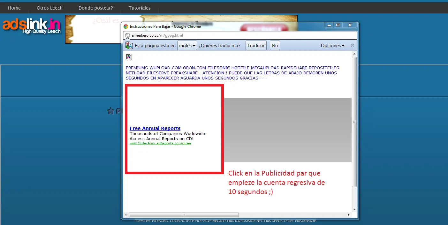Screen dimensions: 448x225
Task: Open the Donde postear? menu item
Action: 96,8
